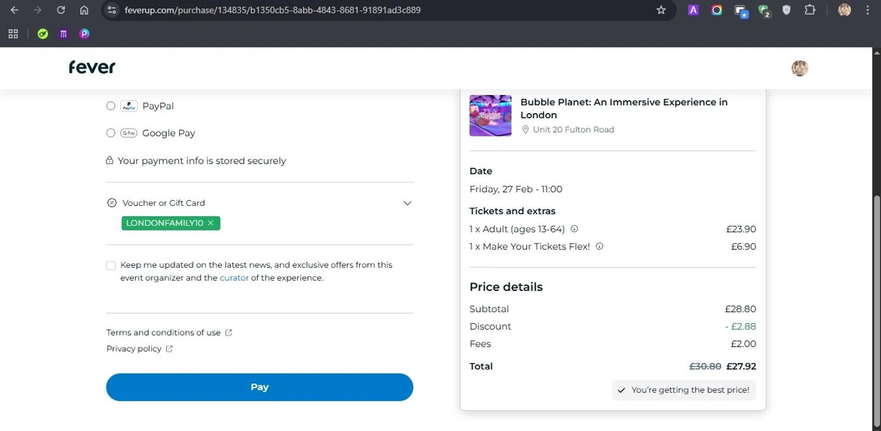Screen dimensions: 881x431
Task: Open the Extensions puzzle-piece menu
Action: click(810, 10)
